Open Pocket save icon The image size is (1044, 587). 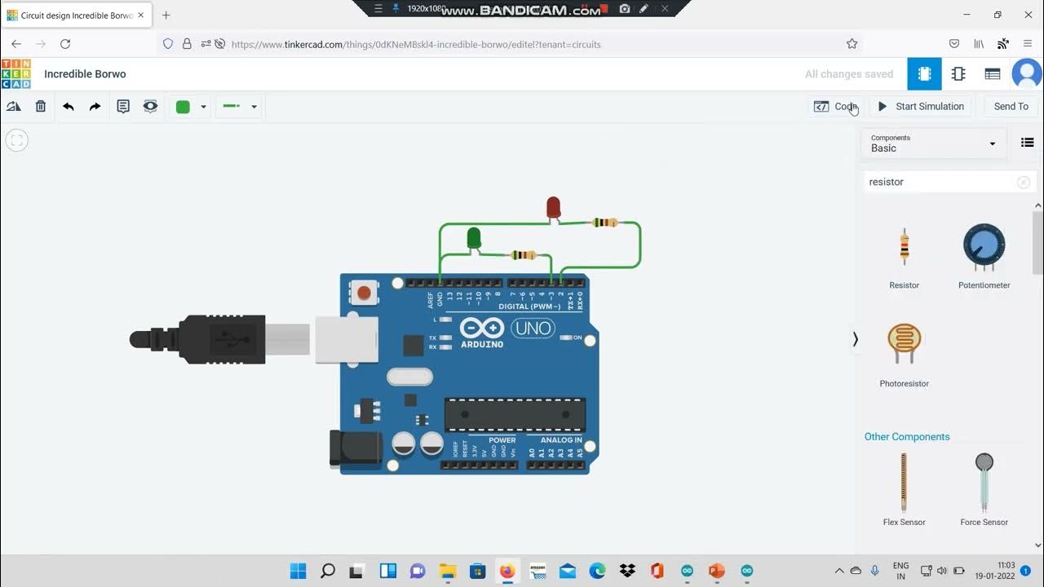954,44
